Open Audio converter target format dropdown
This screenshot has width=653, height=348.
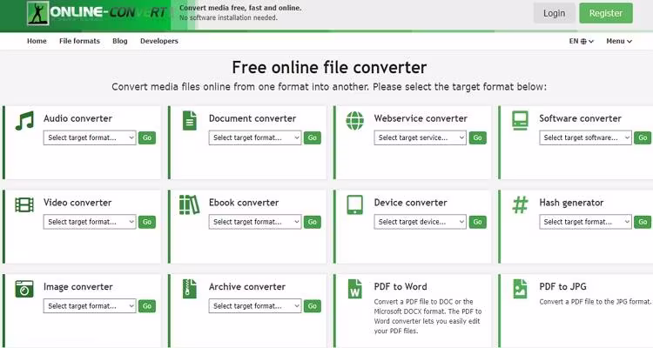point(90,137)
